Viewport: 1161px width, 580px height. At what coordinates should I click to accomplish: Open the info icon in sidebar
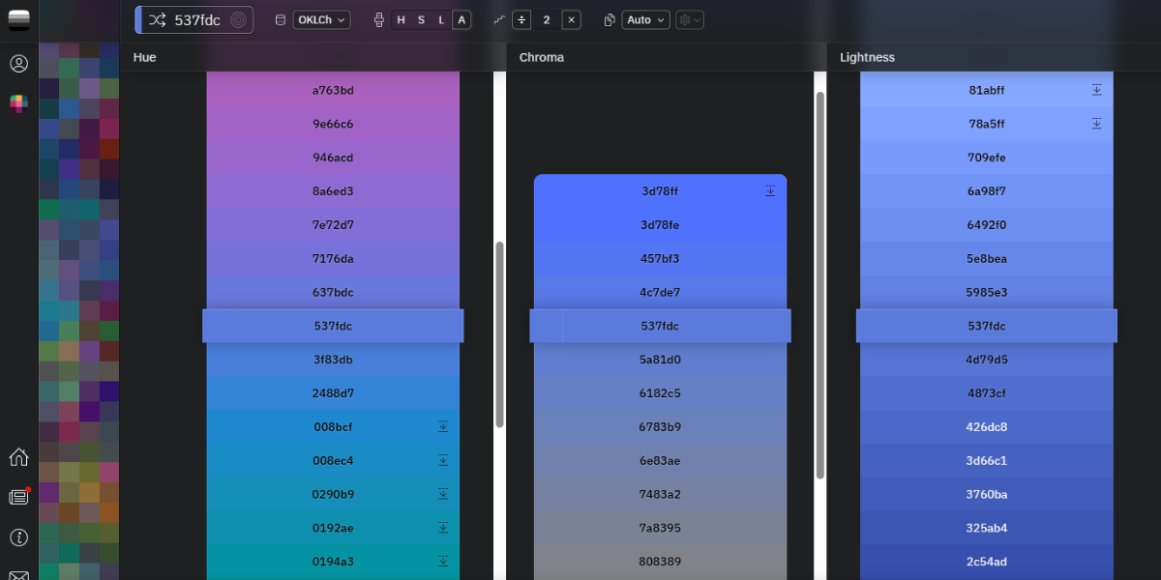(18, 536)
